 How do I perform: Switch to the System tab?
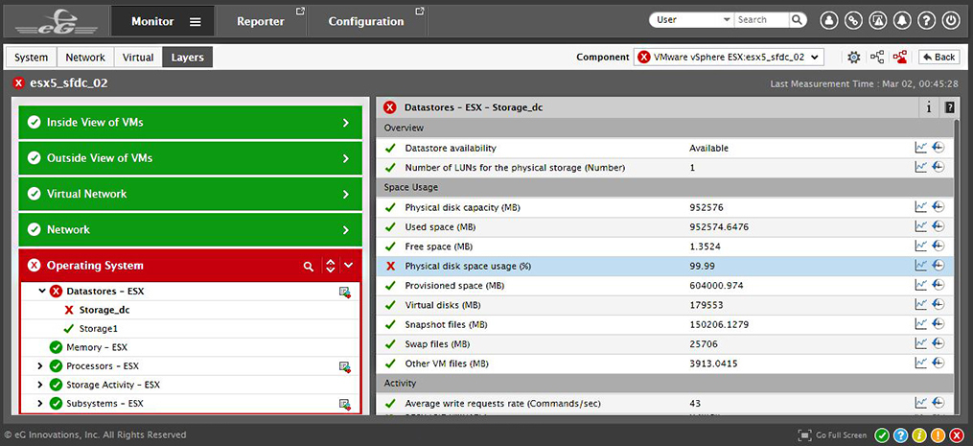(x=31, y=58)
